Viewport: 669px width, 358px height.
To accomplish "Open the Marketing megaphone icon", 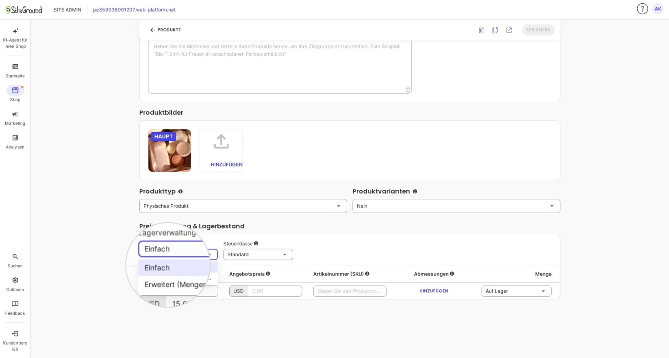I will (15, 114).
